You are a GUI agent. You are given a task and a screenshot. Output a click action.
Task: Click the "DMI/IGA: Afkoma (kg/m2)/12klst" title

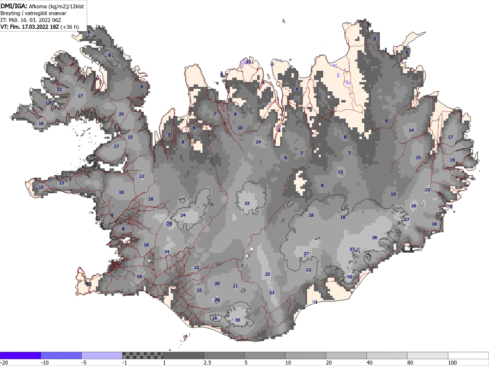(x=43, y=6)
